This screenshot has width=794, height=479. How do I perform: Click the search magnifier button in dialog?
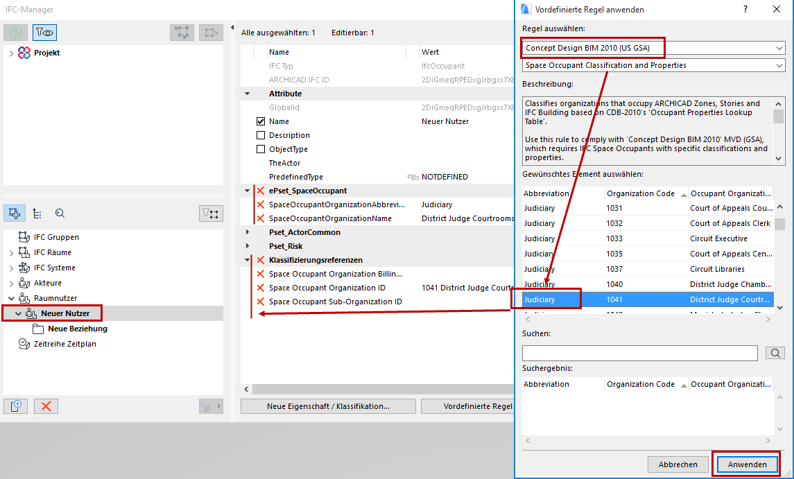[775, 353]
